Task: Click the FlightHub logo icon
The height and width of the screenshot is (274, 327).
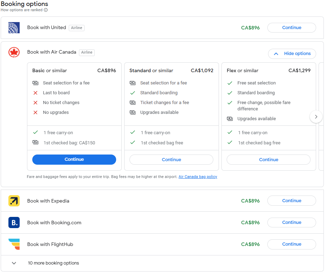Action: click(x=14, y=244)
